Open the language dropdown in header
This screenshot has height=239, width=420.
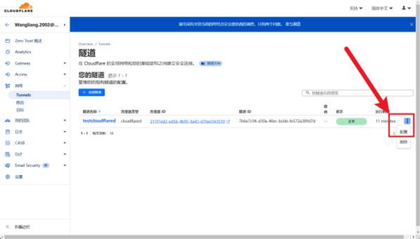point(382,8)
